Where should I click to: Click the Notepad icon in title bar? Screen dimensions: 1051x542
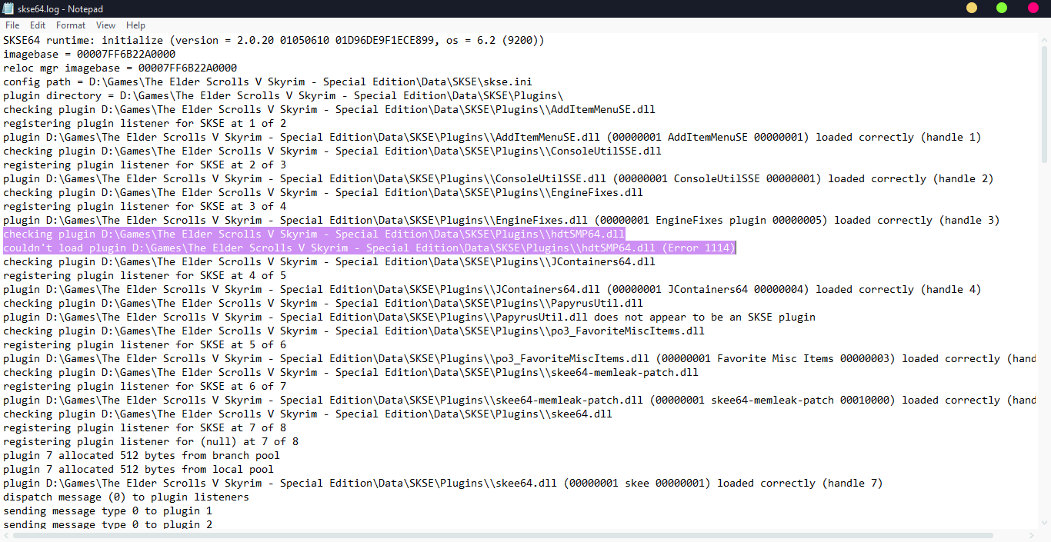pyautogui.click(x=8, y=8)
